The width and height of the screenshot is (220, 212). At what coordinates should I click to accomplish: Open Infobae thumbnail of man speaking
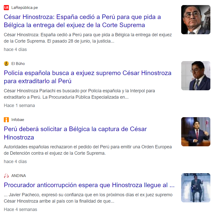pyautogui.click(x=196, y=132)
